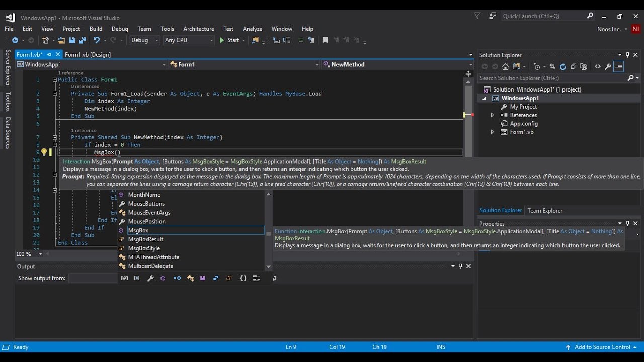Click the Open File folder icon

[61, 40]
